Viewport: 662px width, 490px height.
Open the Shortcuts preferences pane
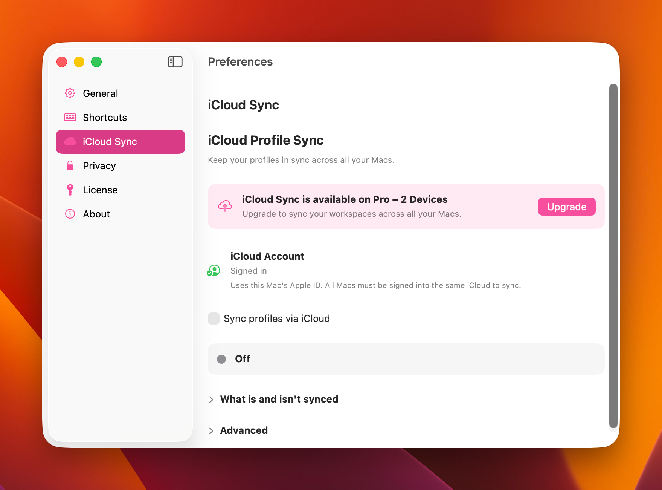[x=121, y=117]
